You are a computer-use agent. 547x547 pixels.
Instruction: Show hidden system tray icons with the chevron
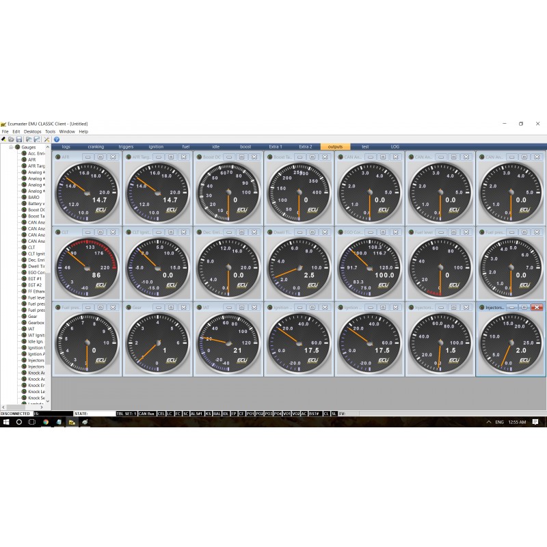(x=489, y=422)
